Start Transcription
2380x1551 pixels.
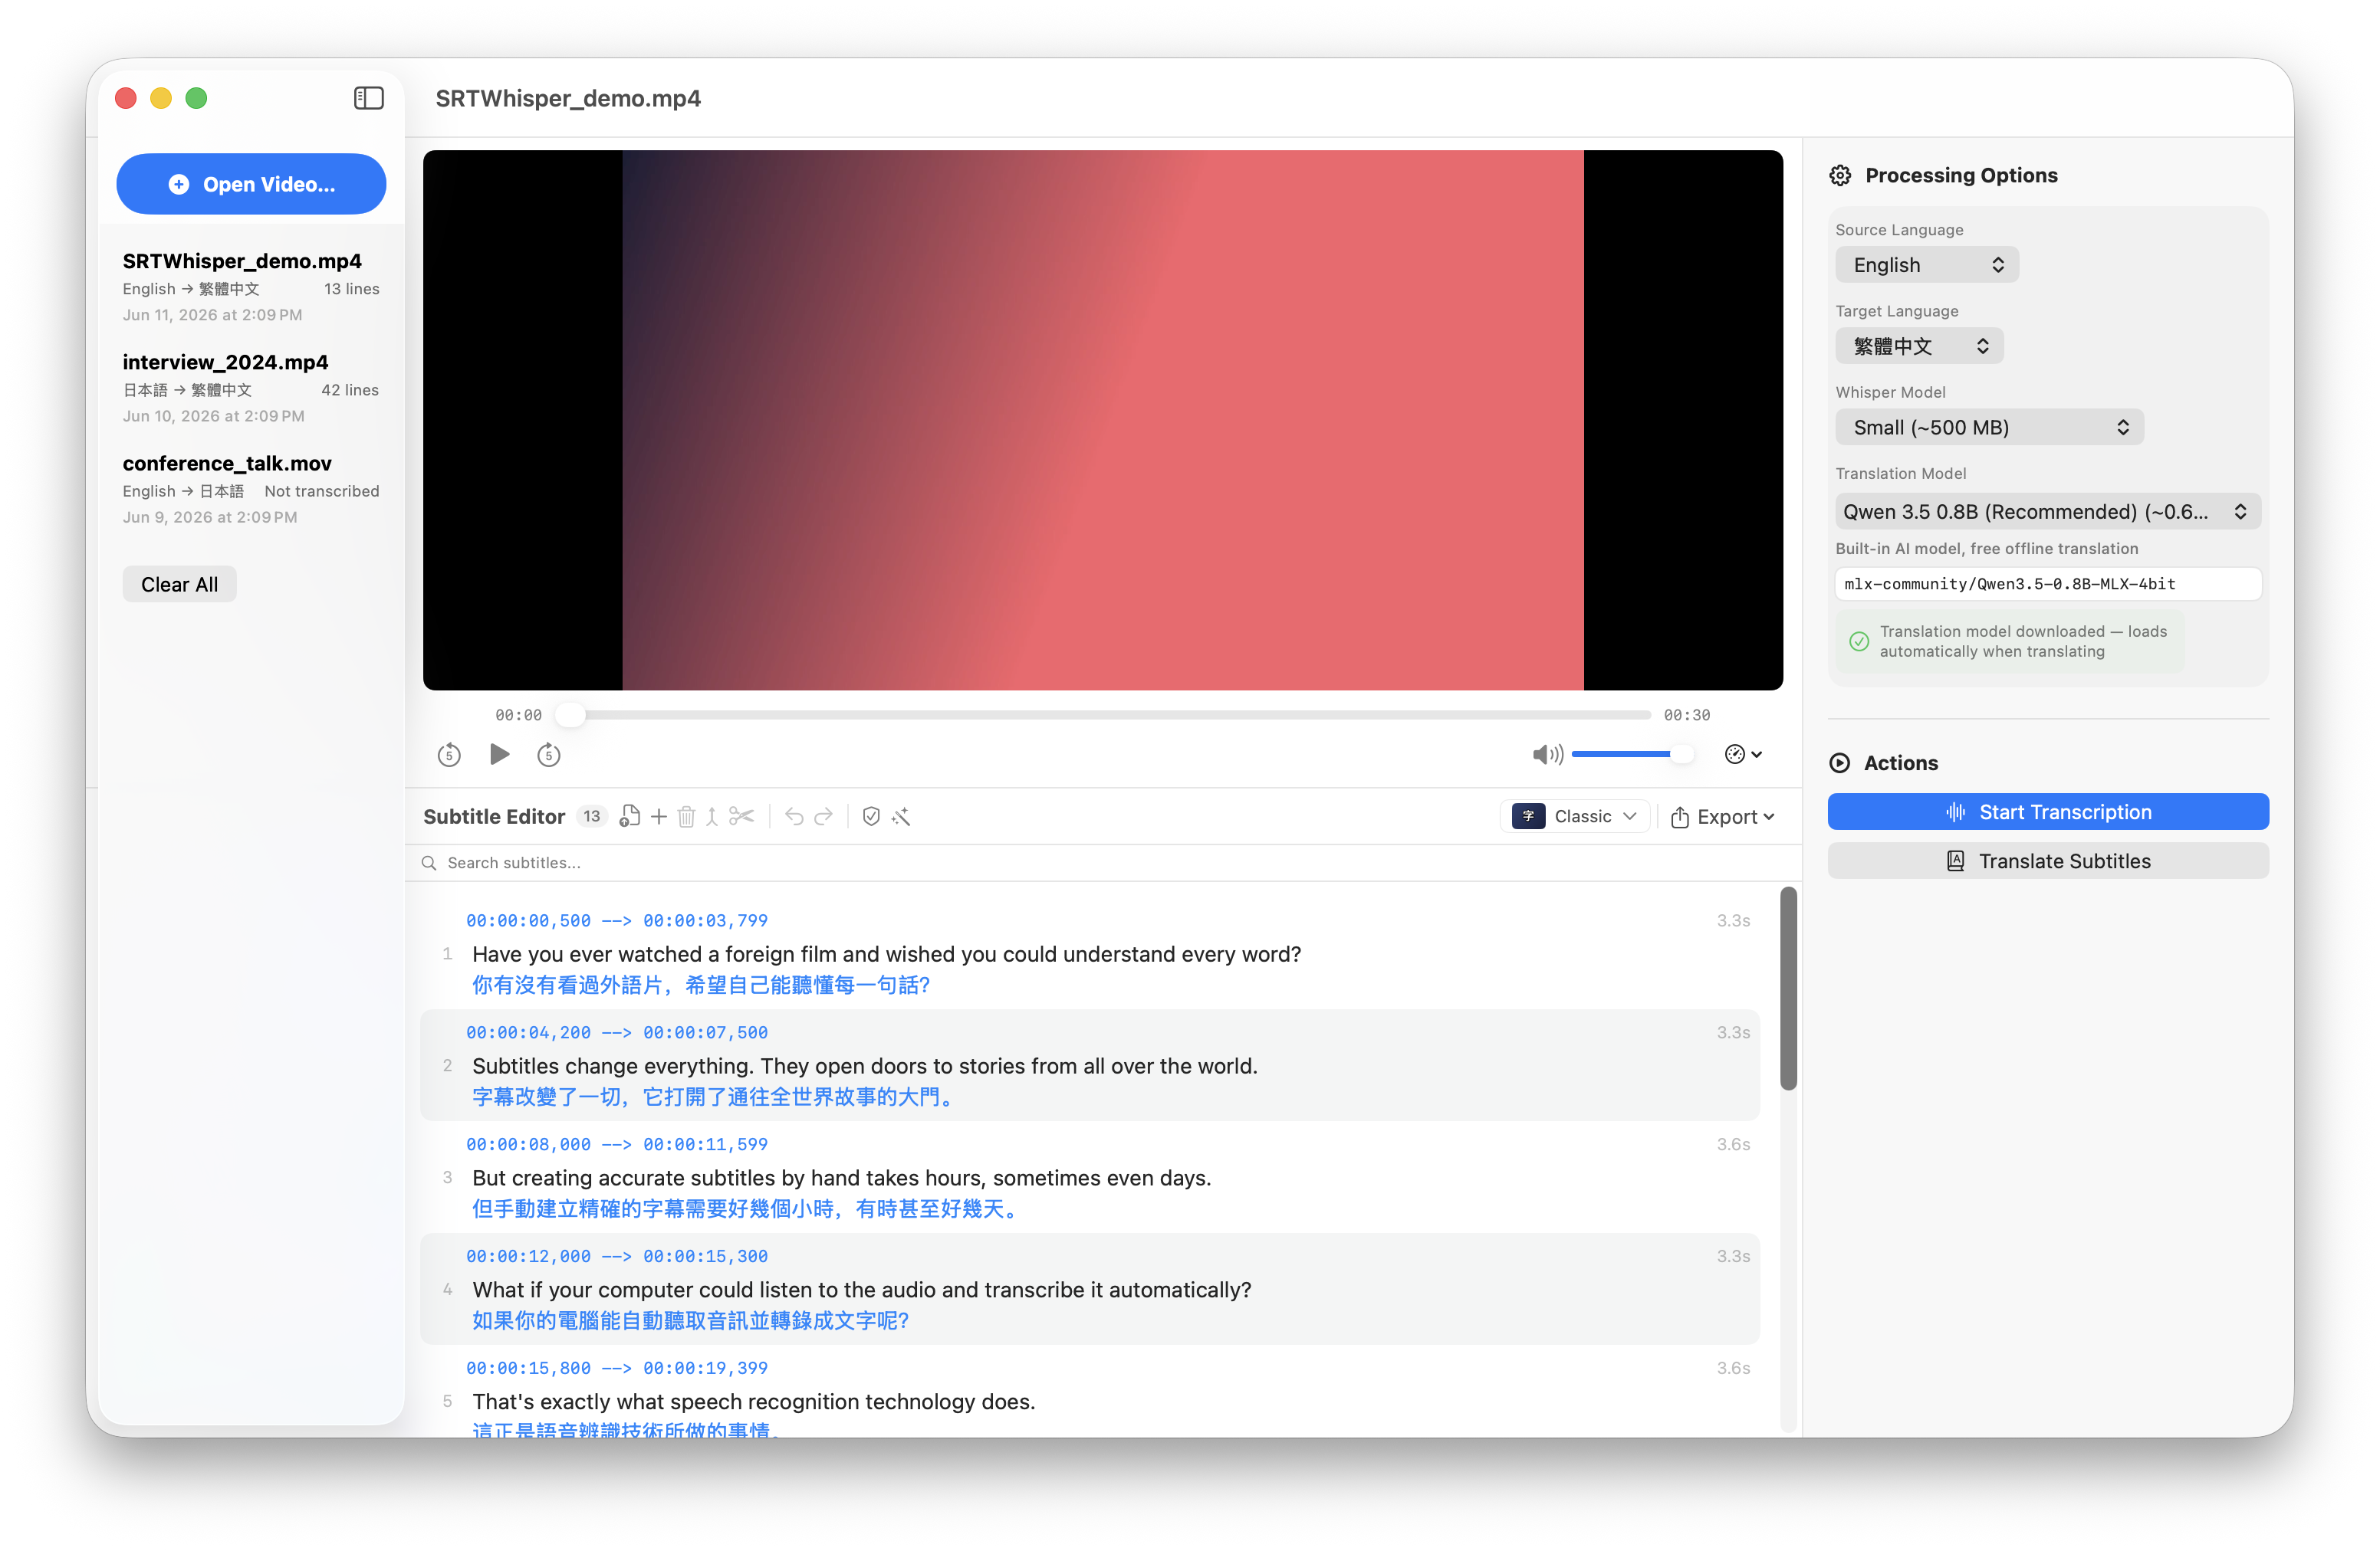tap(2048, 812)
